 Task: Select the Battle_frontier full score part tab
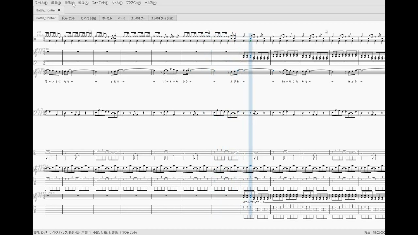click(46, 18)
